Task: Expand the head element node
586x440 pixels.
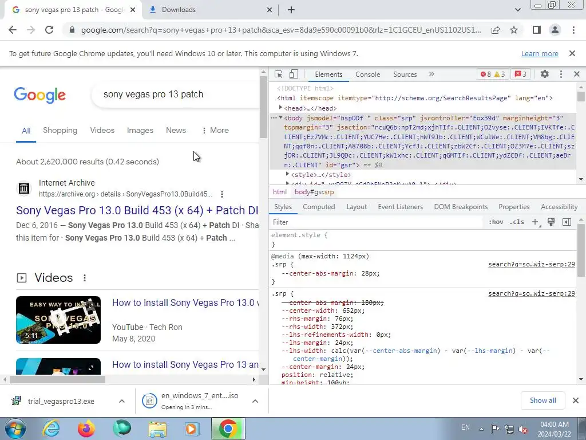Action: (280, 108)
